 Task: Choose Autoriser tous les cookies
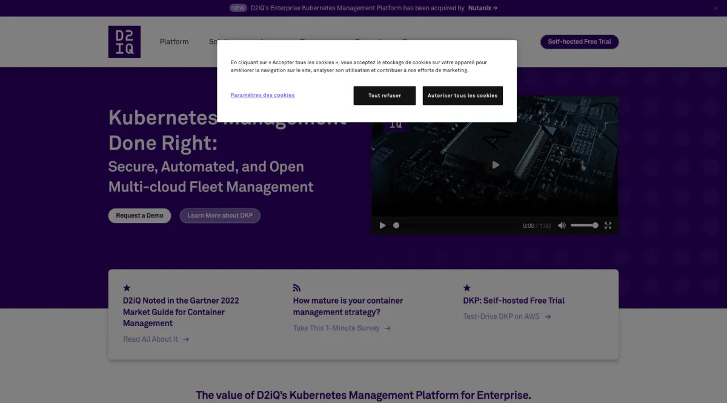pos(463,96)
